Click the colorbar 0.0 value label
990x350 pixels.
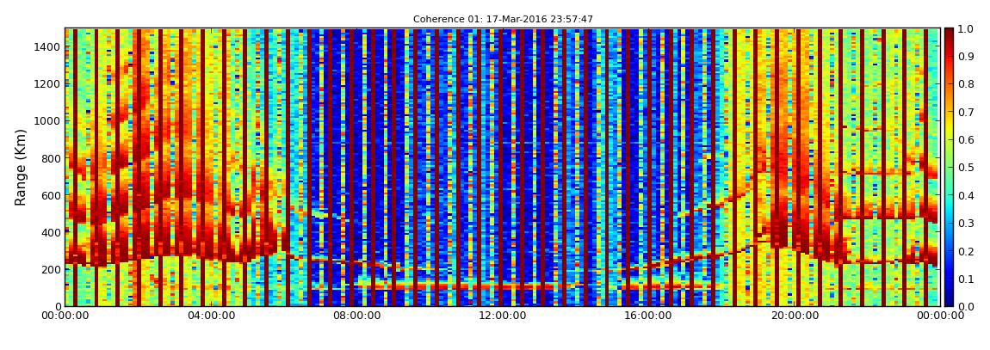pos(966,306)
